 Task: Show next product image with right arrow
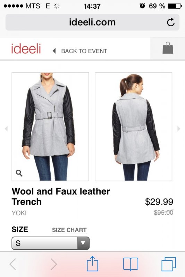[x=179, y=128]
